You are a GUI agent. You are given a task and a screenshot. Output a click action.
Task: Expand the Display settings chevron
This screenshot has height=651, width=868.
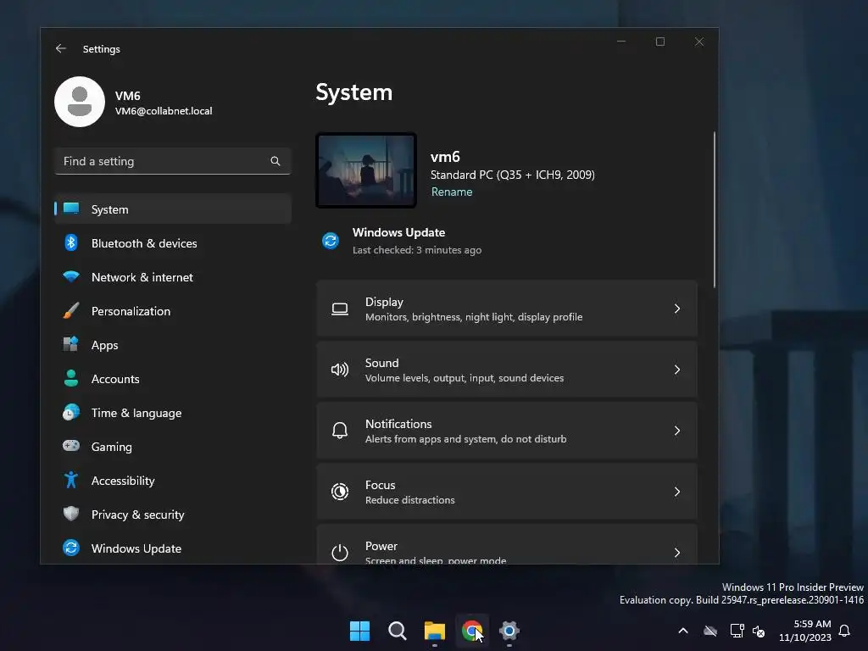(677, 309)
